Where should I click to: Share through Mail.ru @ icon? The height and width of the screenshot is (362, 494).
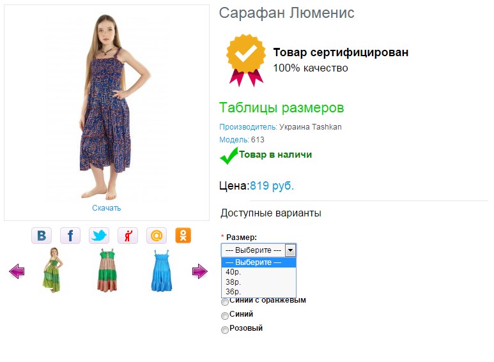[157, 236]
